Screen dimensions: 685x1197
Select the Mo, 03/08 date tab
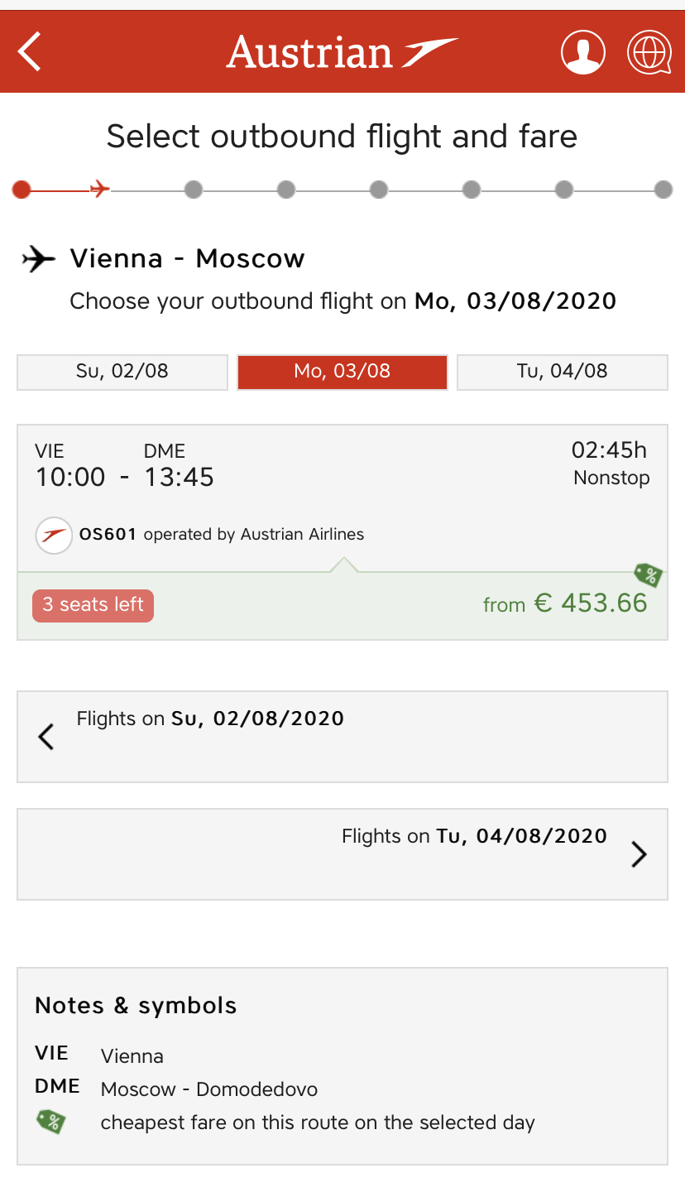click(x=342, y=372)
